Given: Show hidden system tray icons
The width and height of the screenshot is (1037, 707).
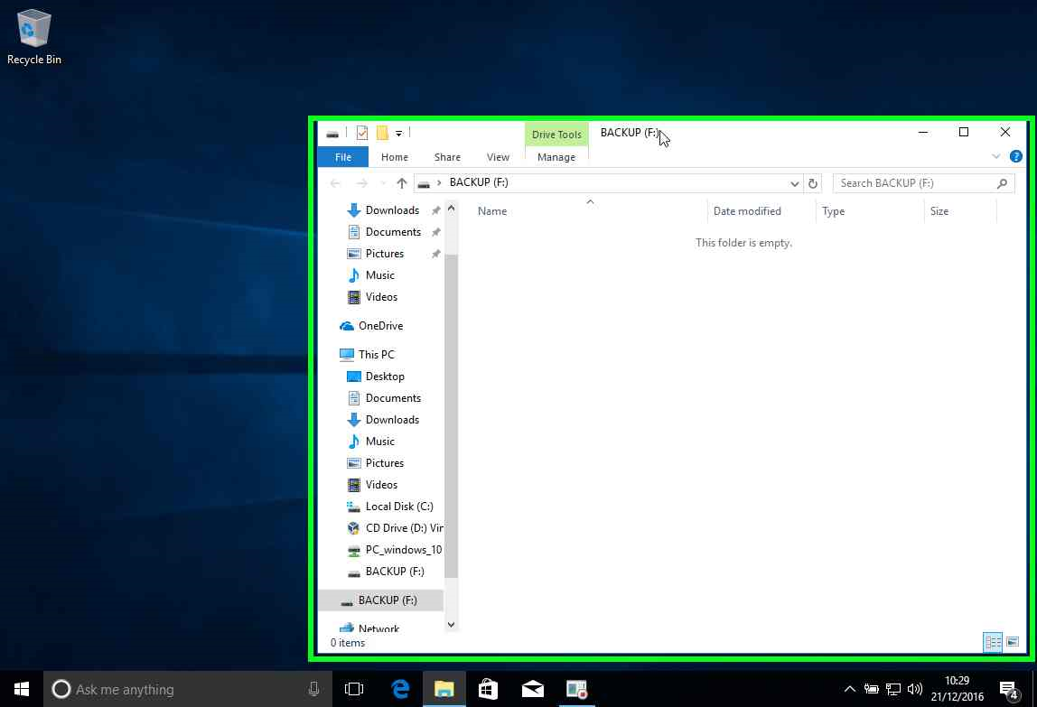Looking at the screenshot, I should [x=850, y=689].
